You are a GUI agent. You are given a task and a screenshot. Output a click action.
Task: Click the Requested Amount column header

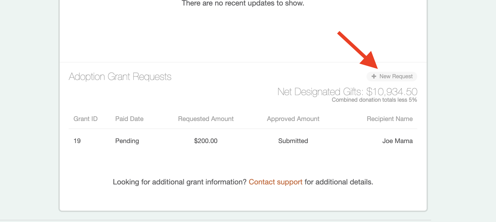click(206, 119)
